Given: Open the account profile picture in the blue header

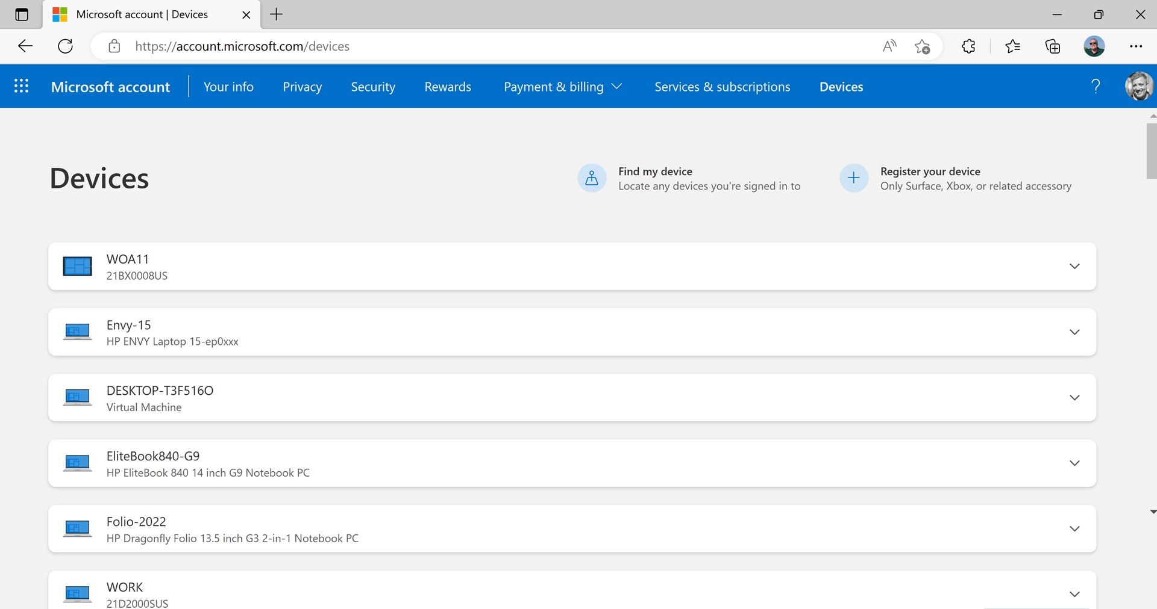Looking at the screenshot, I should pyautogui.click(x=1138, y=87).
